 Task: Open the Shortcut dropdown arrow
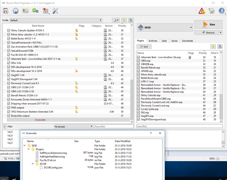coord(220,33)
